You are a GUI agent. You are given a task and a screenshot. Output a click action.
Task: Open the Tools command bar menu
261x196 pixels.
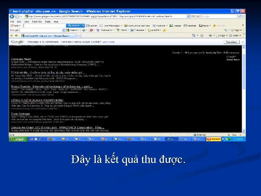point(235,36)
